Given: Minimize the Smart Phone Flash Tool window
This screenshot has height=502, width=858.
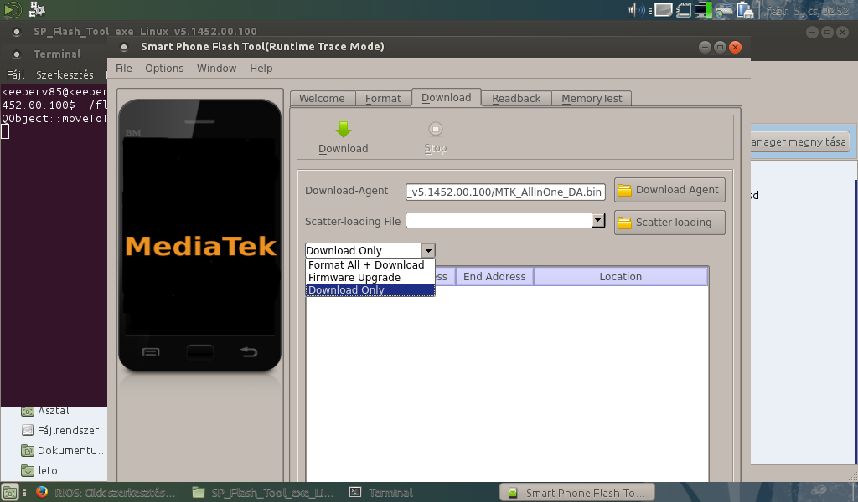Looking at the screenshot, I should 705,47.
